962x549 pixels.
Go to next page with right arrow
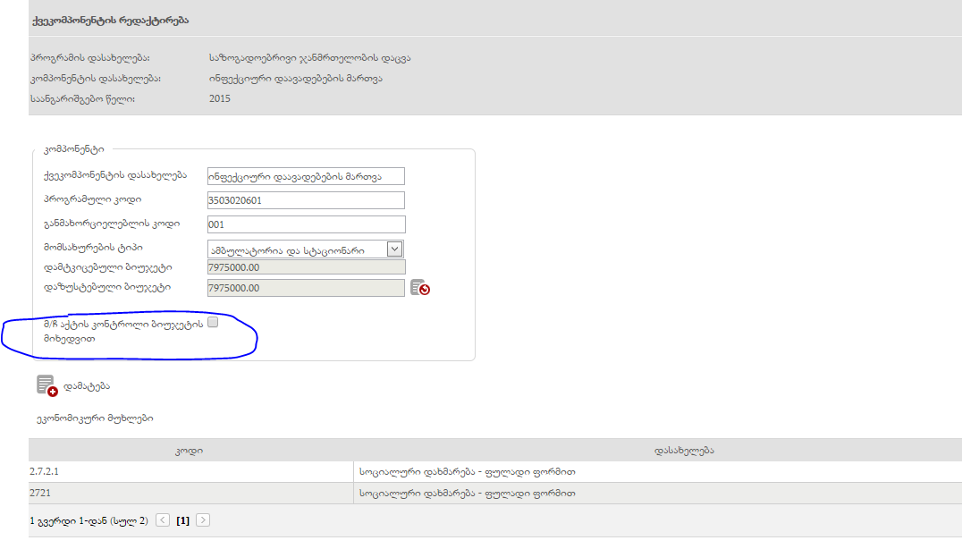(x=203, y=519)
